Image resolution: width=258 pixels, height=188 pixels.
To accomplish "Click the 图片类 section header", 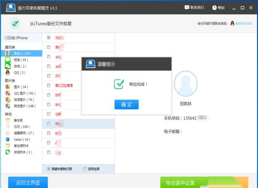I will (10, 80).
